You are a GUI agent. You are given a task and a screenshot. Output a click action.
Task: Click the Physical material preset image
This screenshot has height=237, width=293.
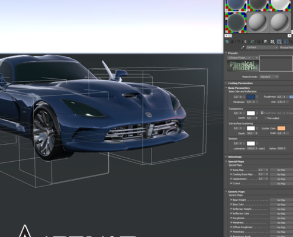point(243,66)
